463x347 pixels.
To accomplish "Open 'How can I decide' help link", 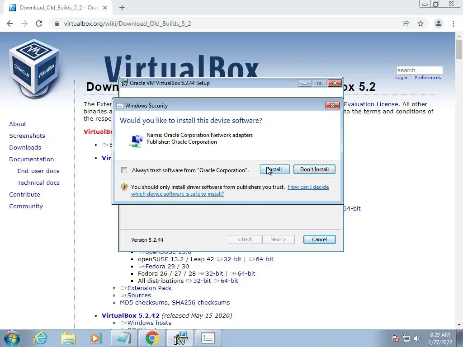I will click(x=308, y=187).
